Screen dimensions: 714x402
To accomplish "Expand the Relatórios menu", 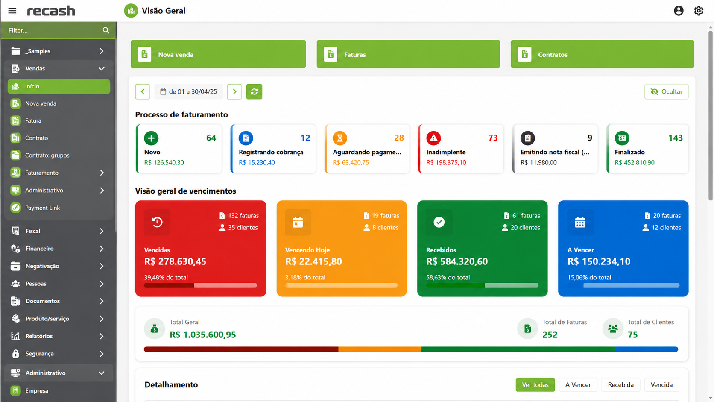I will pyautogui.click(x=59, y=336).
